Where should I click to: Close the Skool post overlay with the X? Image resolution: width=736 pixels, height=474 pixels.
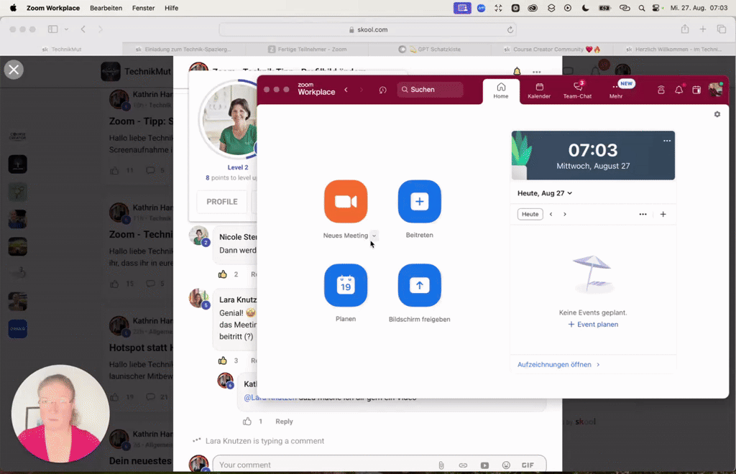click(14, 70)
